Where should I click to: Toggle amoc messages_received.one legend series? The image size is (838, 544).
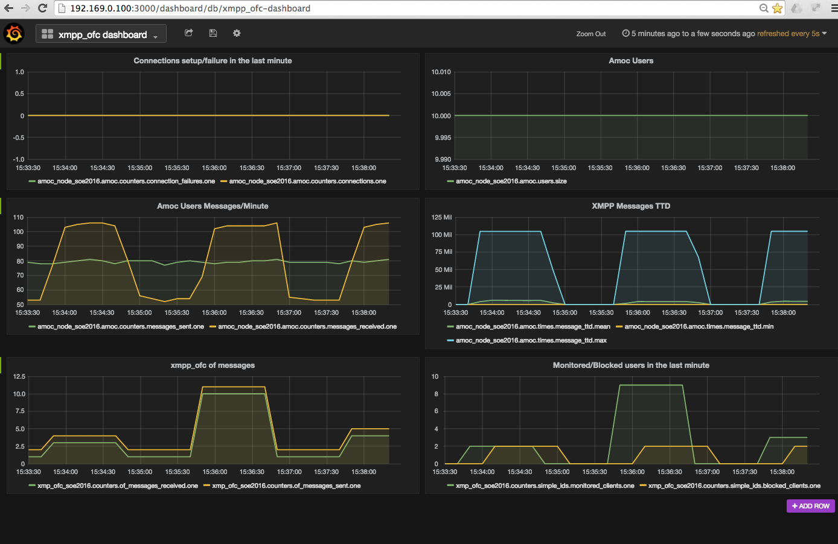click(307, 327)
